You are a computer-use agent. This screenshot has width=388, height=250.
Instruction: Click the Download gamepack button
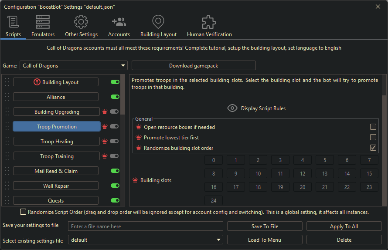click(194, 66)
